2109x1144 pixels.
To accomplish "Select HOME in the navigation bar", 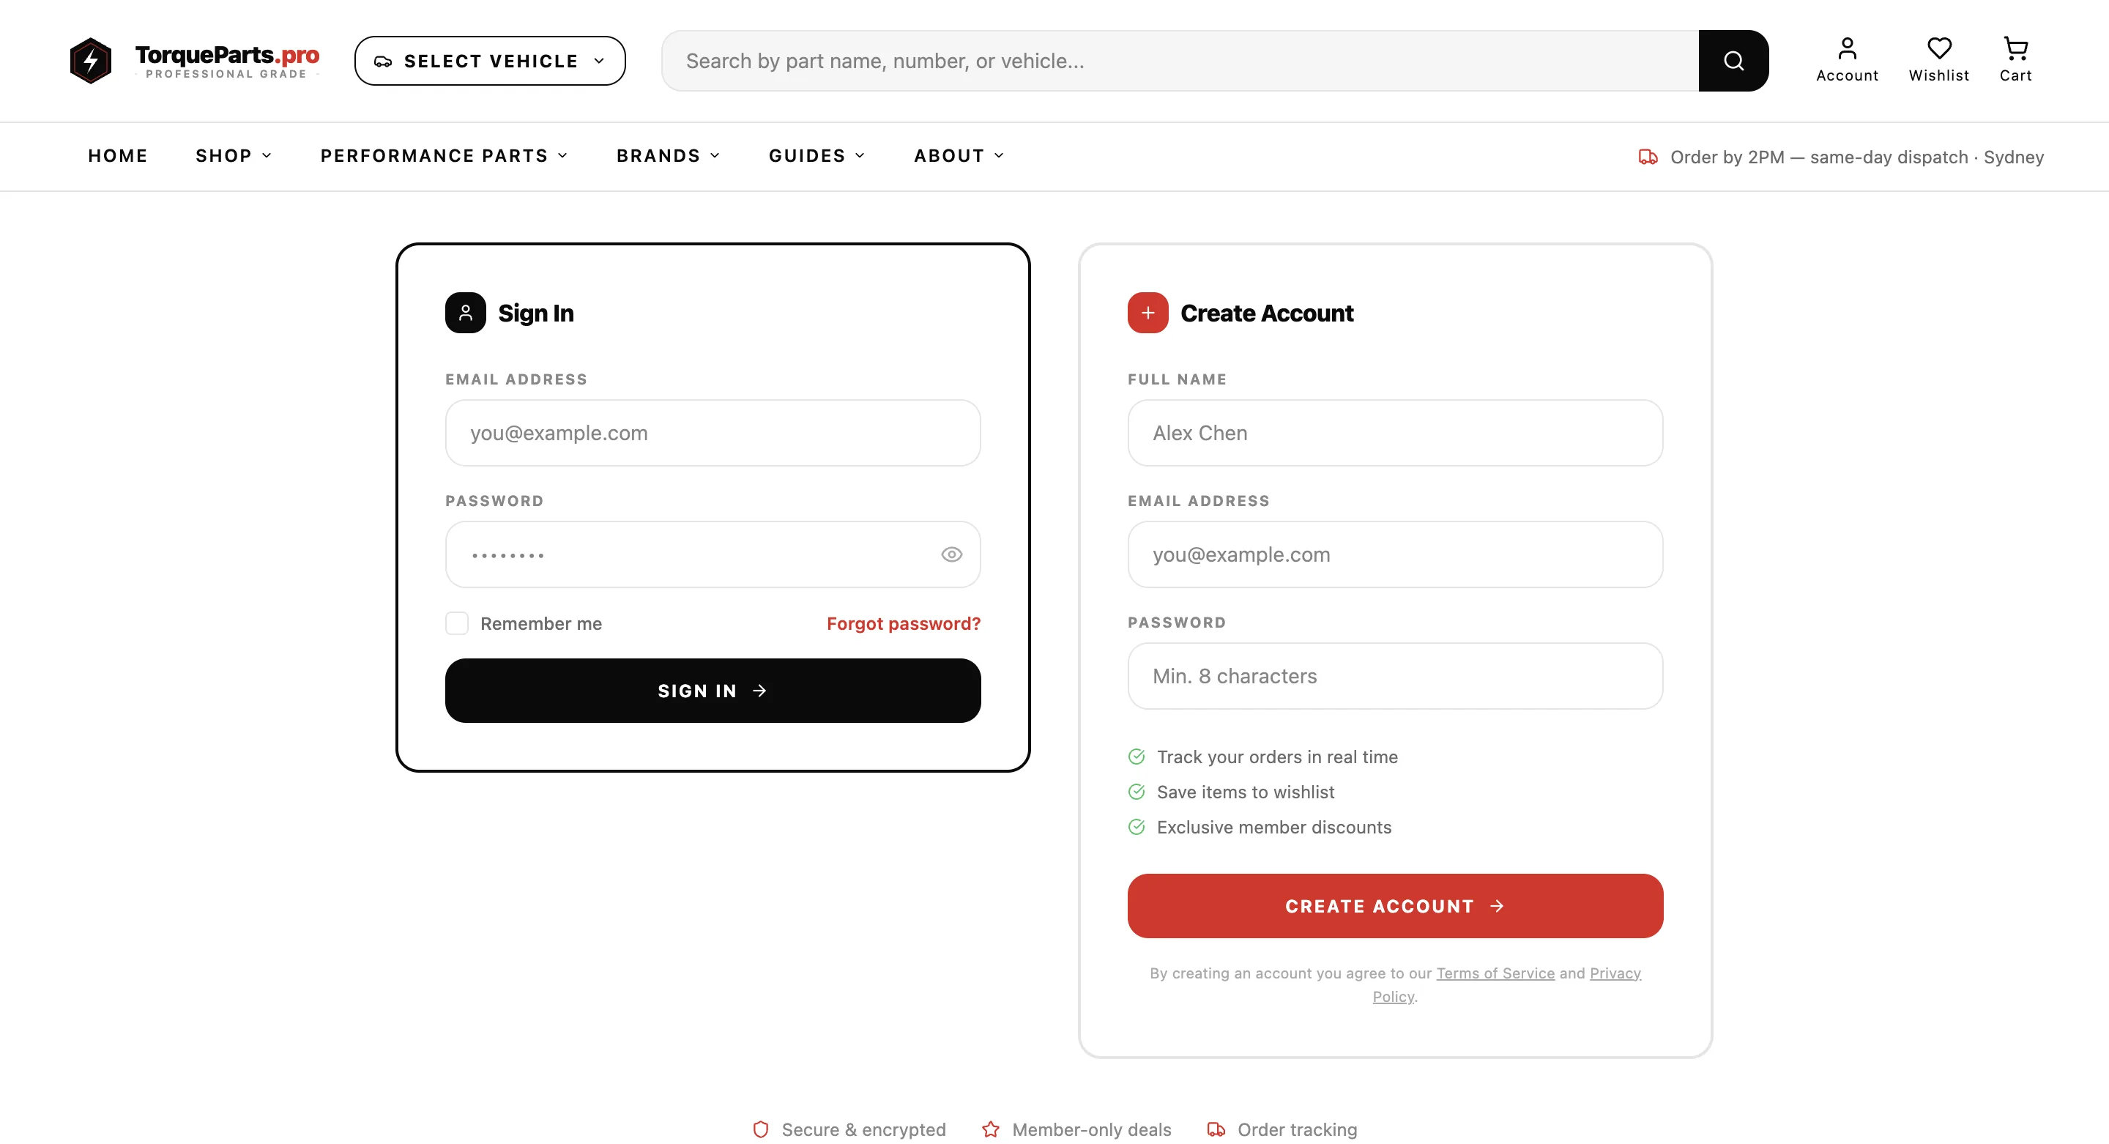I will click(x=118, y=155).
